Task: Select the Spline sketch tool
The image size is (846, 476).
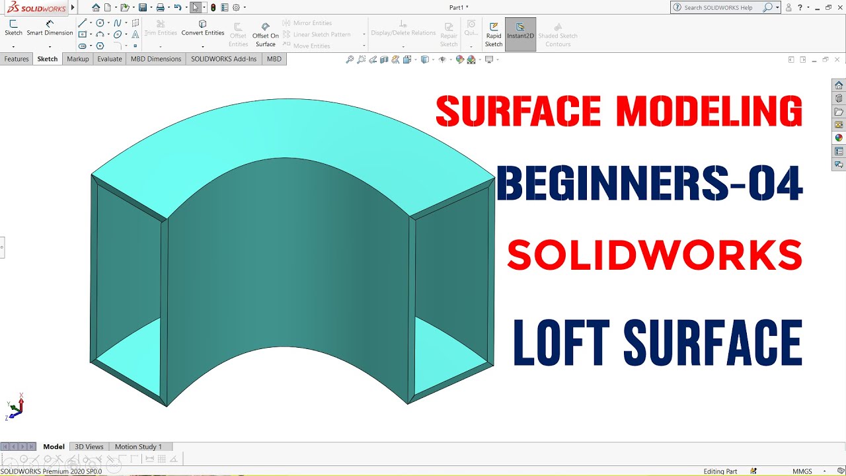Action: tap(117, 23)
